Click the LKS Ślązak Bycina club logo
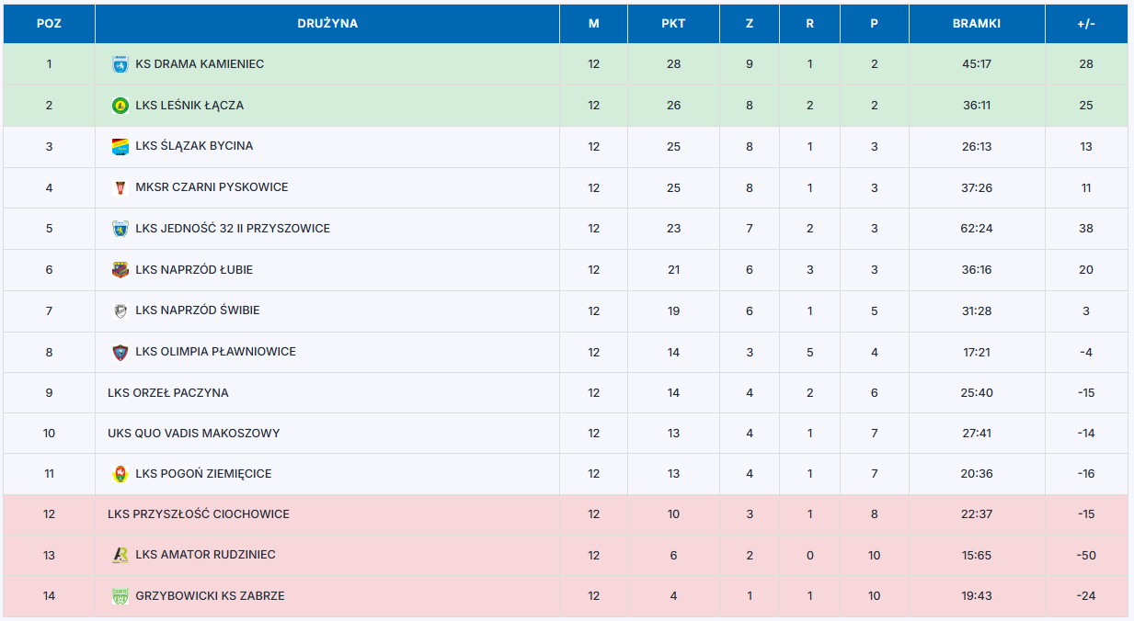 pyautogui.click(x=120, y=146)
